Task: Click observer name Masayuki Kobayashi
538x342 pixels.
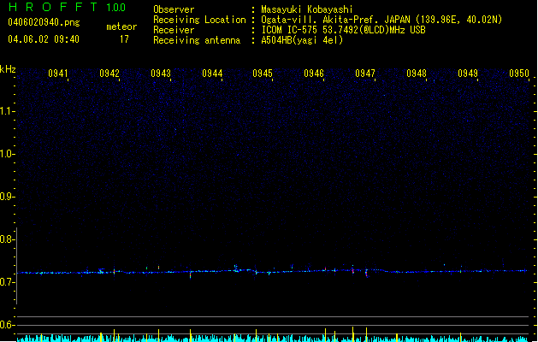Action: pyautogui.click(x=307, y=9)
